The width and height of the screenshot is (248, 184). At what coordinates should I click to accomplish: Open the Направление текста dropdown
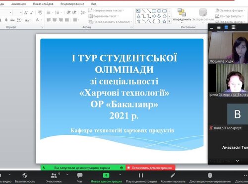pyautogui.click(x=106, y=10)
